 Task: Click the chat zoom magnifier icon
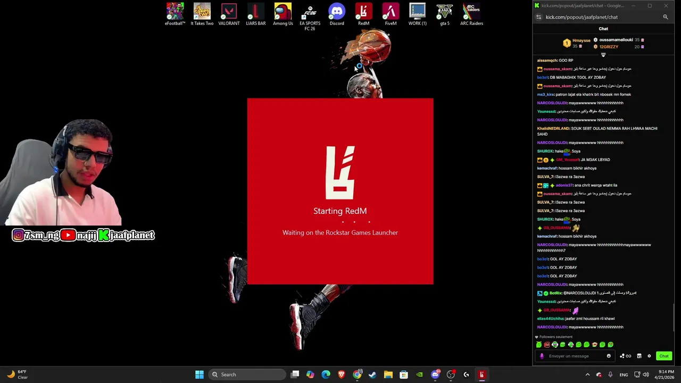[x=665, y=17]
